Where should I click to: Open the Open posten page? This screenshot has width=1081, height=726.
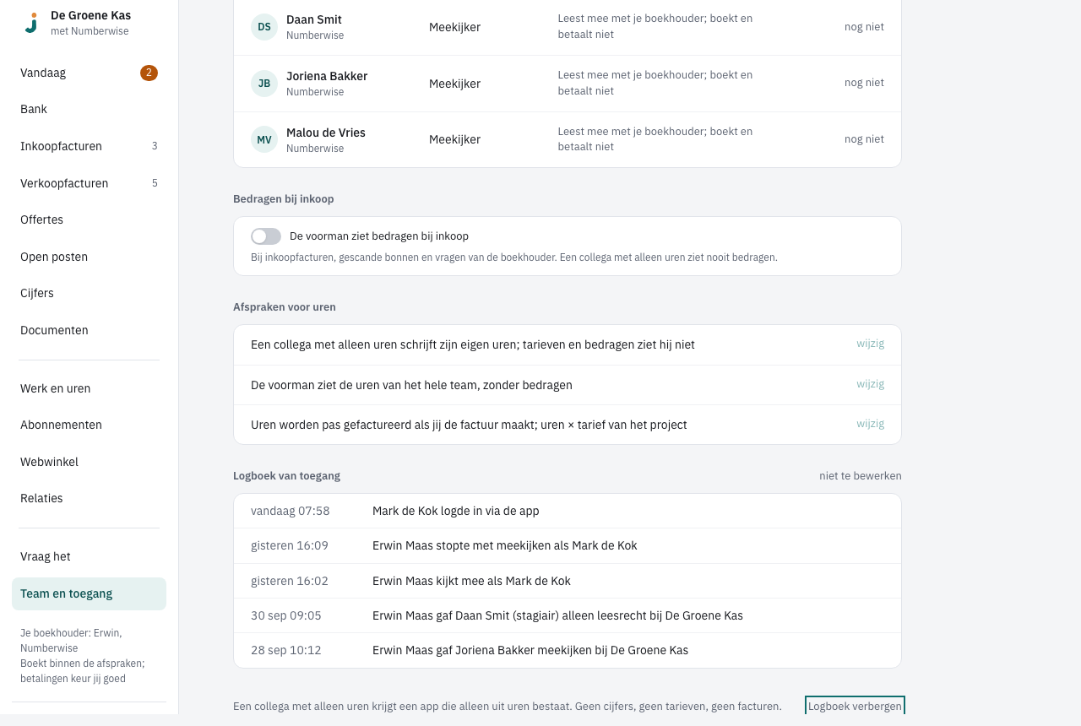pos(89,257)
